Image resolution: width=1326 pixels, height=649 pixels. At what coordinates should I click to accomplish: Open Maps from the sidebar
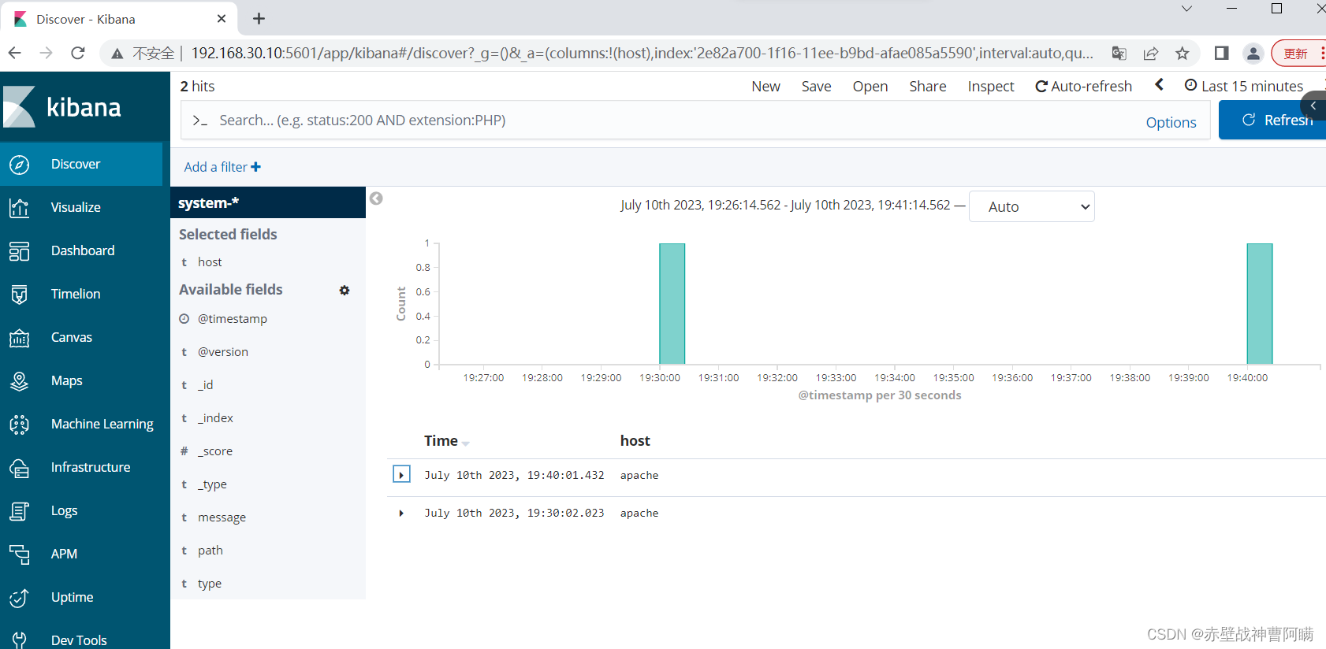[x=67, y=380]
